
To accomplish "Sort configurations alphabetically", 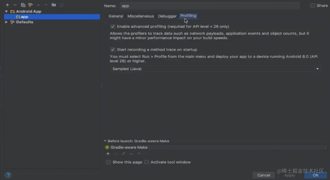I will 61,5.
